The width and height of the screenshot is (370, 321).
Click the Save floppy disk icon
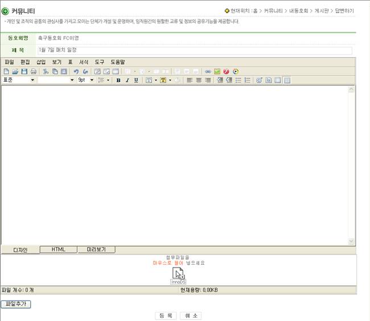tap(24, 72)
